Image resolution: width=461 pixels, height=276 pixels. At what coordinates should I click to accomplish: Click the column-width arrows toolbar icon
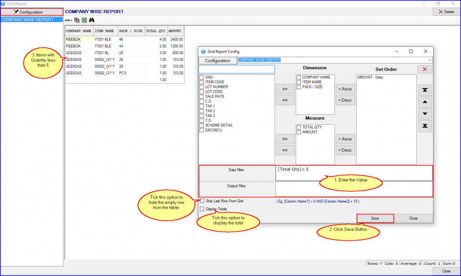click(68, 20)
